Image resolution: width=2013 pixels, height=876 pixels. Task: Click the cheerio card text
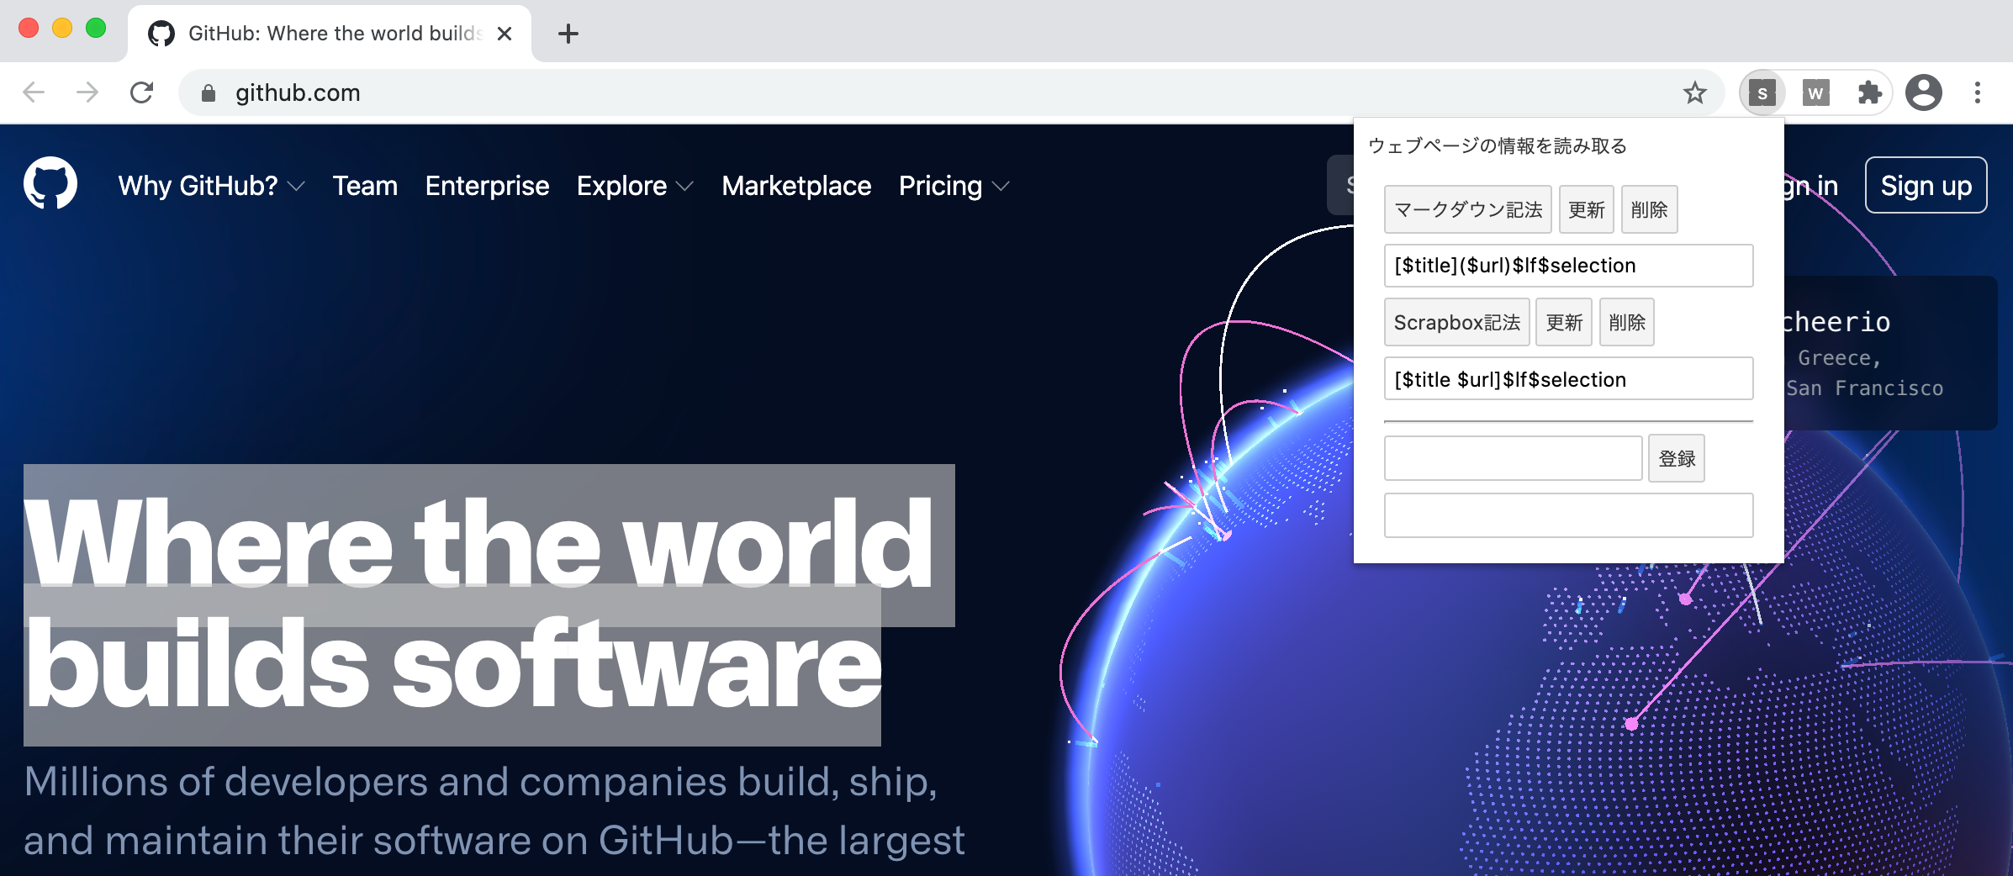pos(1836,322)
